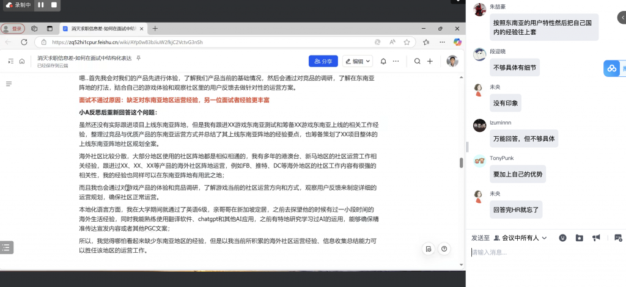Screen dimensions: 626x287
Task: Click the document vertical scrollbar thumb
Action: pos(462,162)
